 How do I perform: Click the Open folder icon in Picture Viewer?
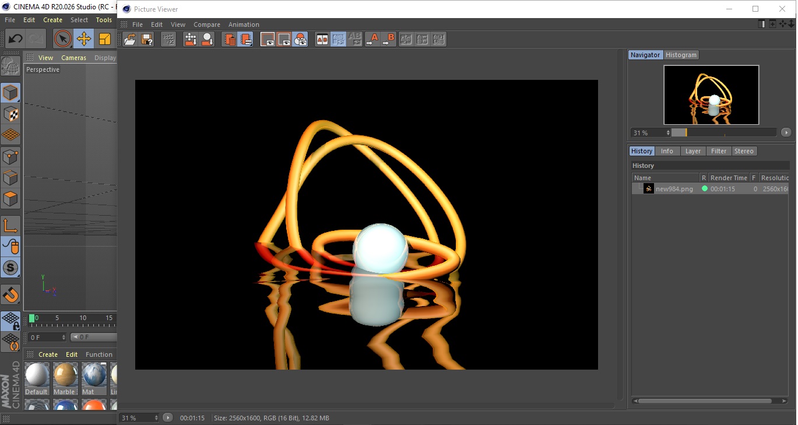click(x=130, y=39)
